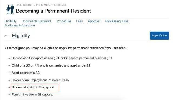This screenshot has height=100, width=173.
Task: Click Holder of an Employment Pass item
Action: [x=40, y=80]
